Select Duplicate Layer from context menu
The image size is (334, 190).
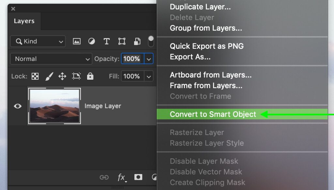coord(200,7)
